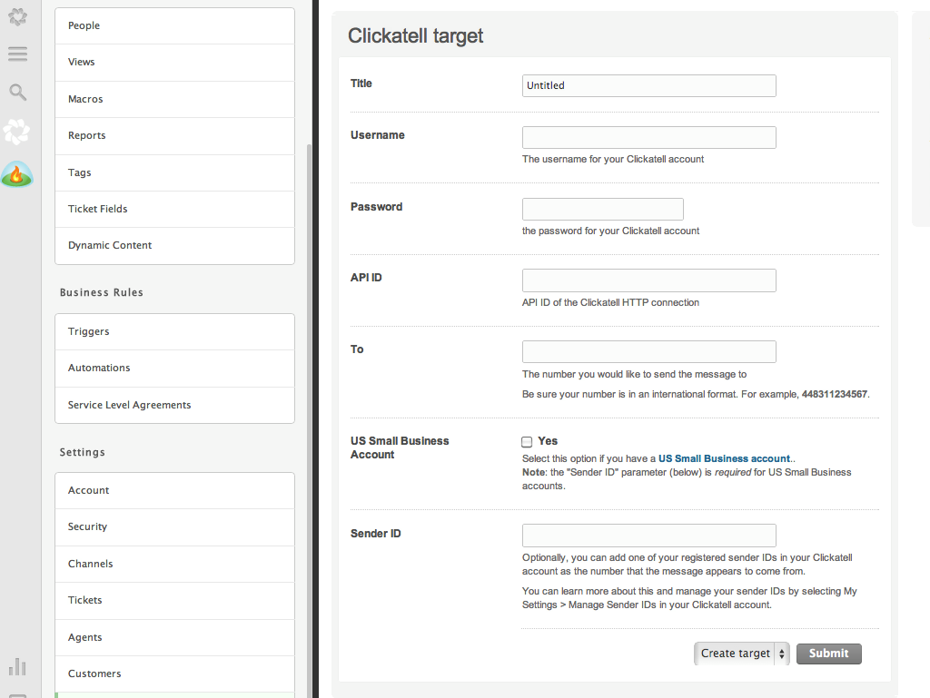Open the Create target dropdown
Screen dimensions: 930x698
[742, 654]
